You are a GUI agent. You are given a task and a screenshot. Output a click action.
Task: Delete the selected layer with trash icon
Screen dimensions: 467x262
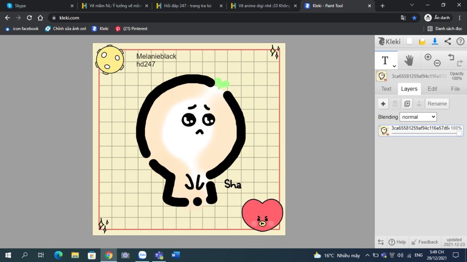tap(395, 104)
